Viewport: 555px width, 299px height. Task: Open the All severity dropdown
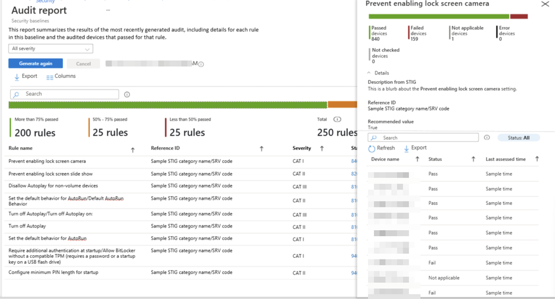click(x=50, y=48)
